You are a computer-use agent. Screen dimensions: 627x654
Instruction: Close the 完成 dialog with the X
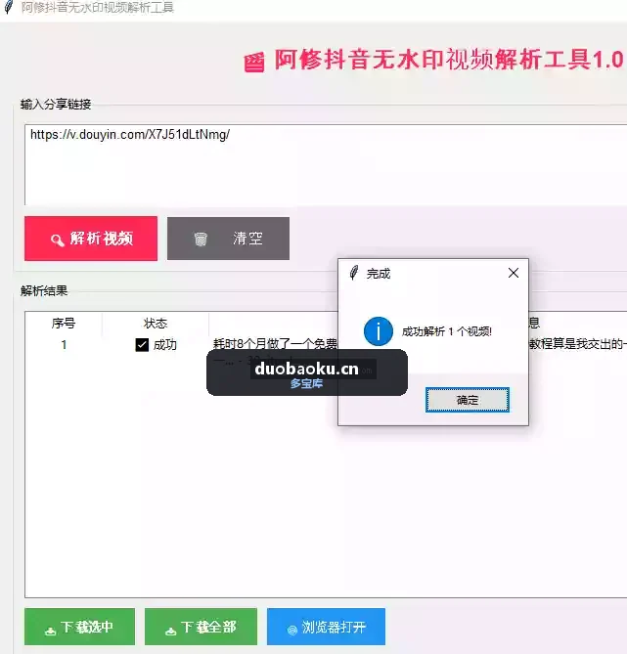[x=514, y=273]
